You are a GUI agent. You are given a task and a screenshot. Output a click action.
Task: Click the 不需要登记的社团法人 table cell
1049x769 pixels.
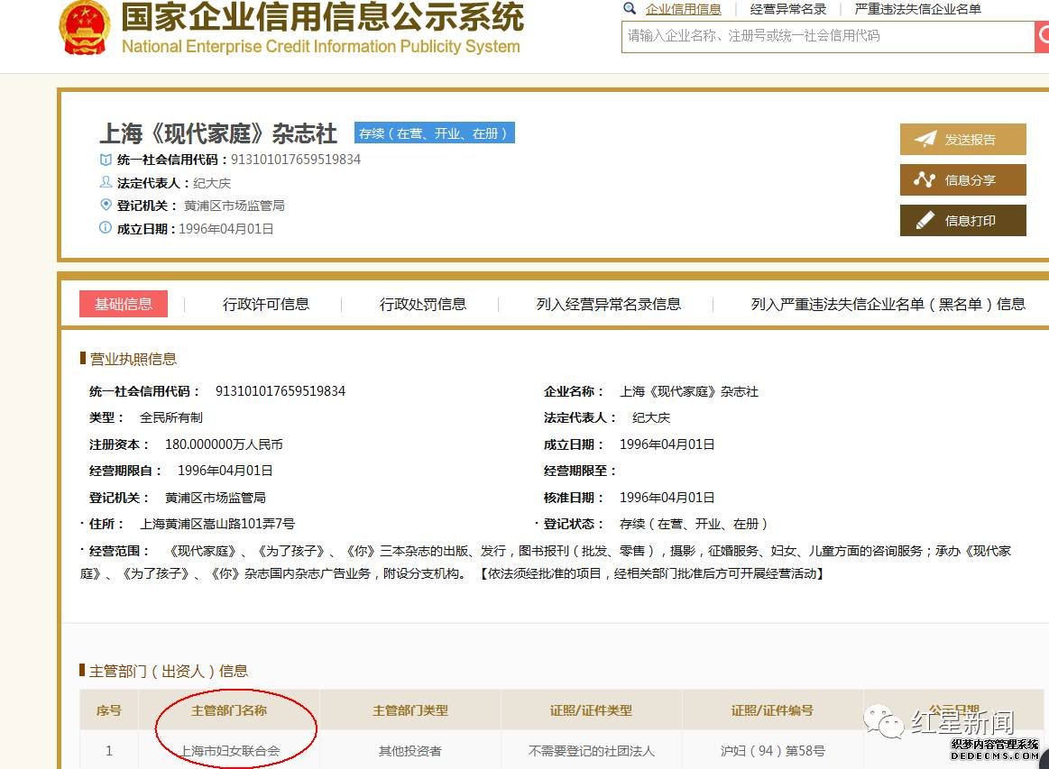pyautogui.click(x=592, y=751)
